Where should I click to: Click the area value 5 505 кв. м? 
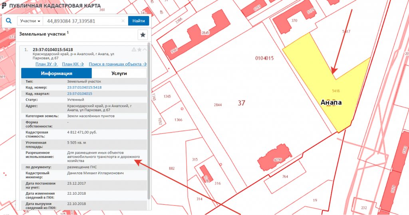tap(76, 142)
